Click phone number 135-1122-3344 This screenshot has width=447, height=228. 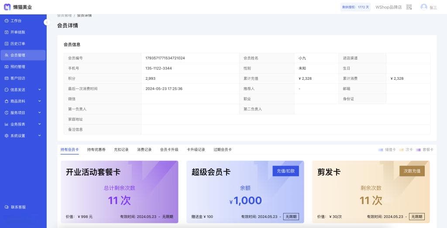(x=158, y=68)
